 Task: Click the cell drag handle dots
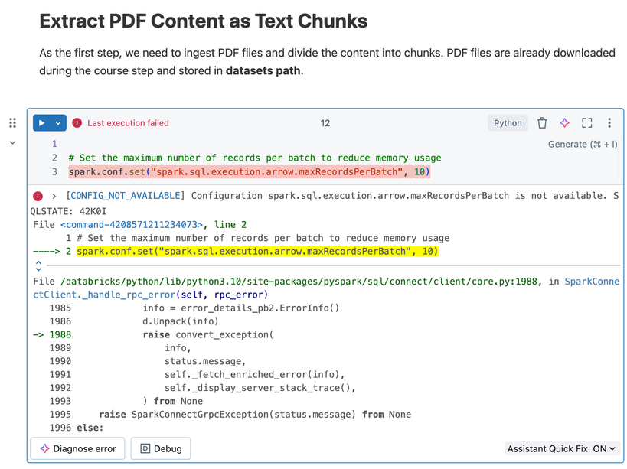point(12,123)
